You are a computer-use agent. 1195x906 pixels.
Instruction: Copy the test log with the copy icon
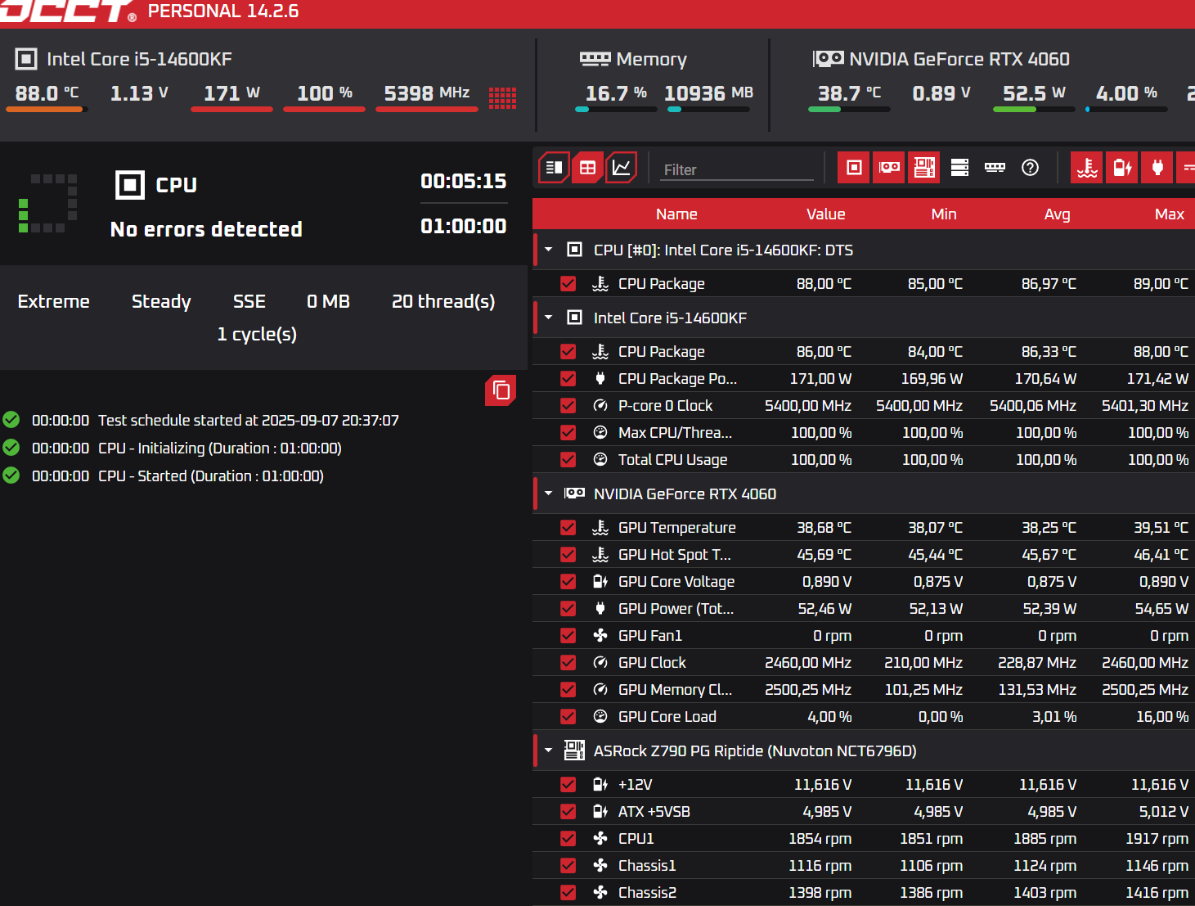[x=501, y=390]
